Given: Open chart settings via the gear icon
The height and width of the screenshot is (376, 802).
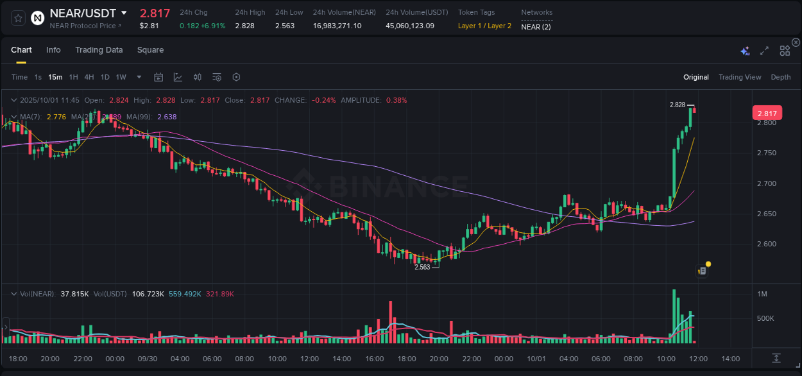Looking at the screenshot, I should point(236,77).
